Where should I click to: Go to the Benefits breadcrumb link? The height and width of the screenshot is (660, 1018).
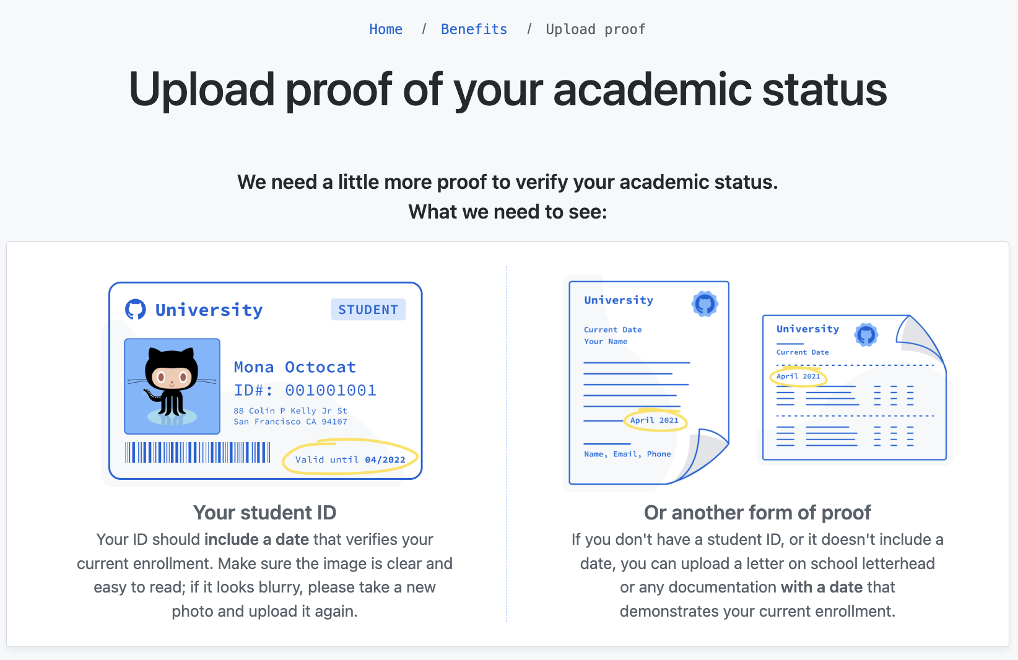(474, 29)
